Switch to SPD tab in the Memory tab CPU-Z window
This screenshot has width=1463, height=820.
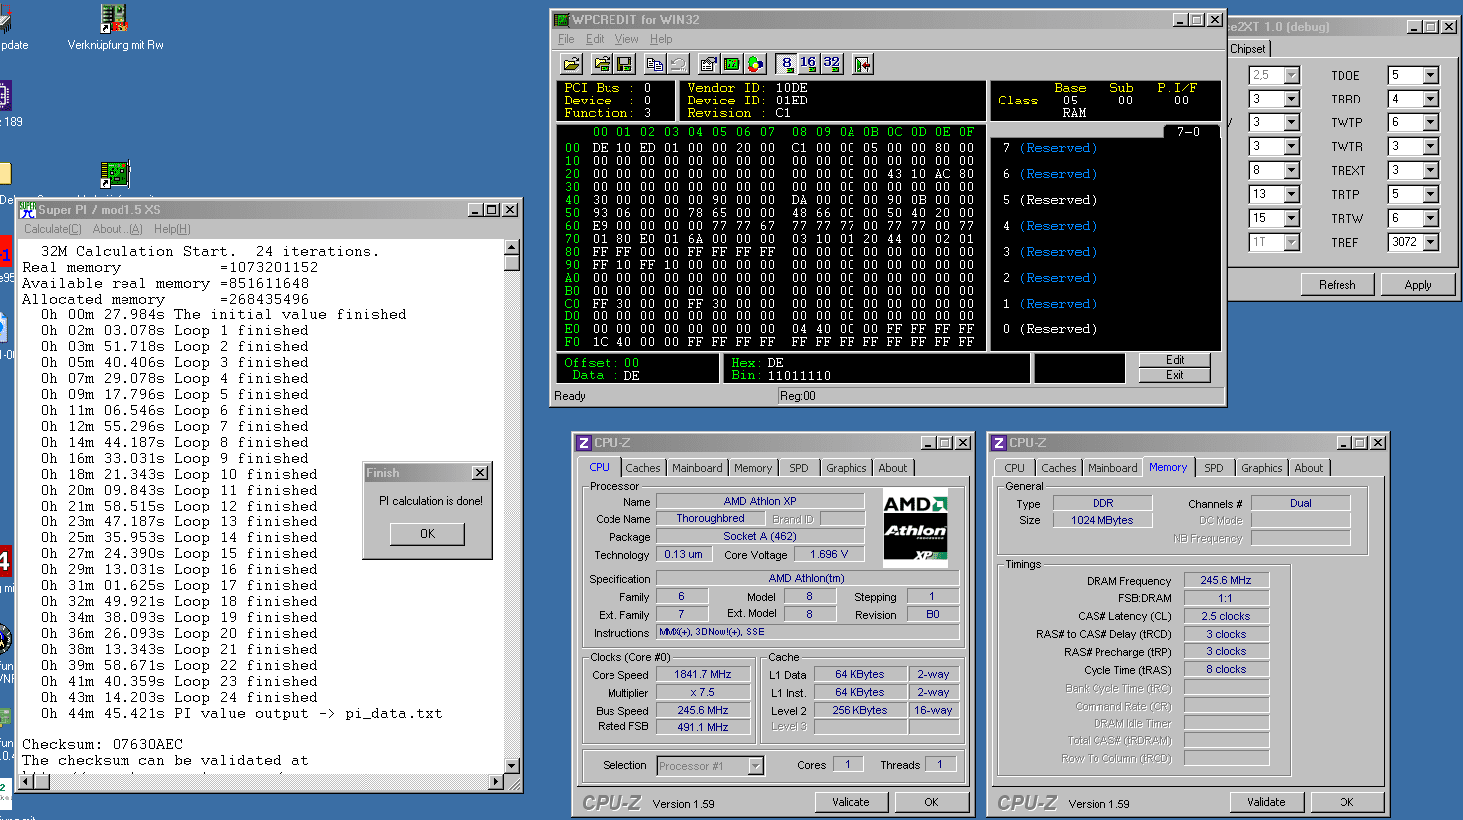(1214, 468)
